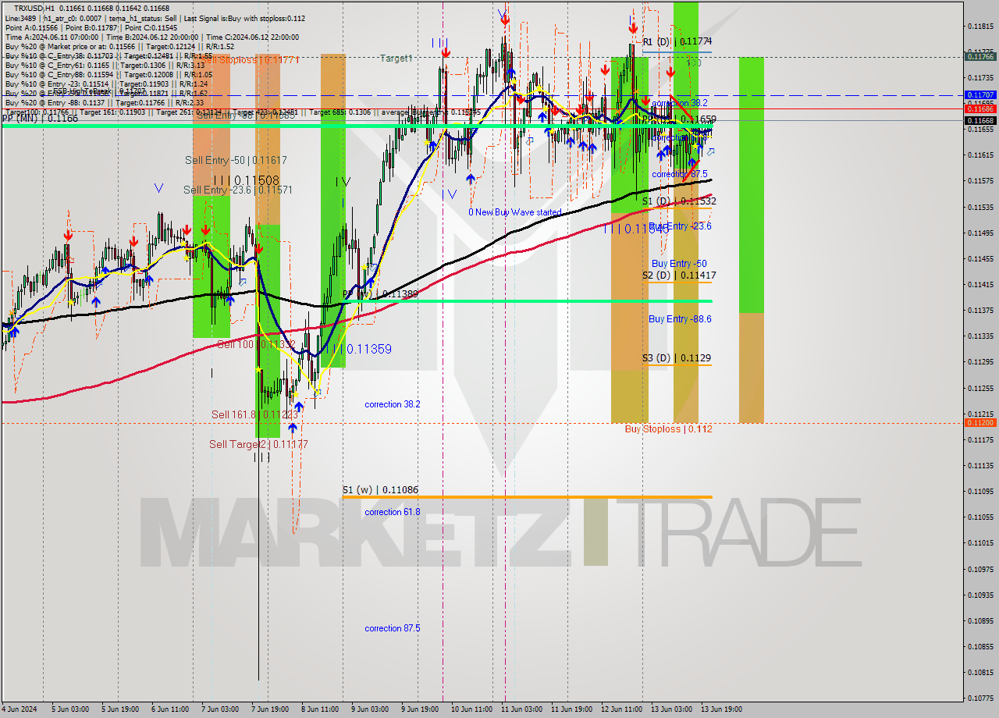Click the 0.11535 price axis value
999x718 pixels.
click(x=980, y=207)
